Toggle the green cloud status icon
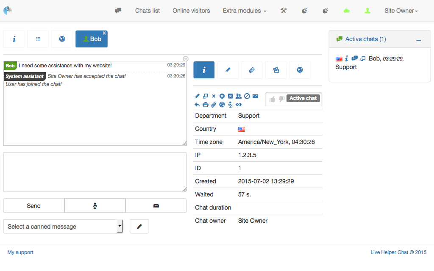434x271 pixels. click(346, 11)
